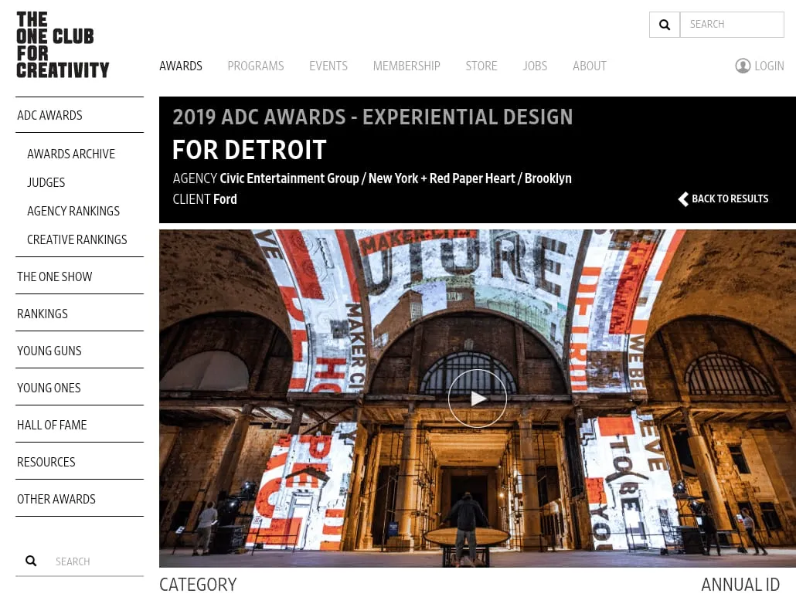Screen dimensions: 796x597
Task: Open the About menu
Action: [590, 66]
